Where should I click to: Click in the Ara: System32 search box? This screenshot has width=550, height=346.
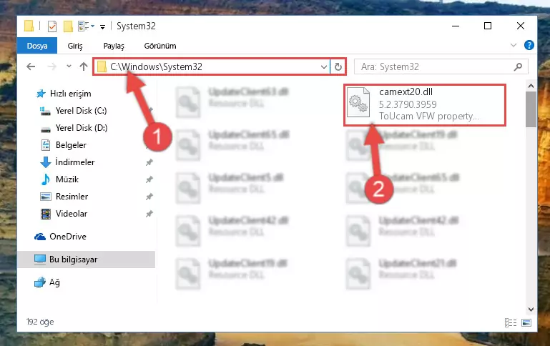(435, 66)
